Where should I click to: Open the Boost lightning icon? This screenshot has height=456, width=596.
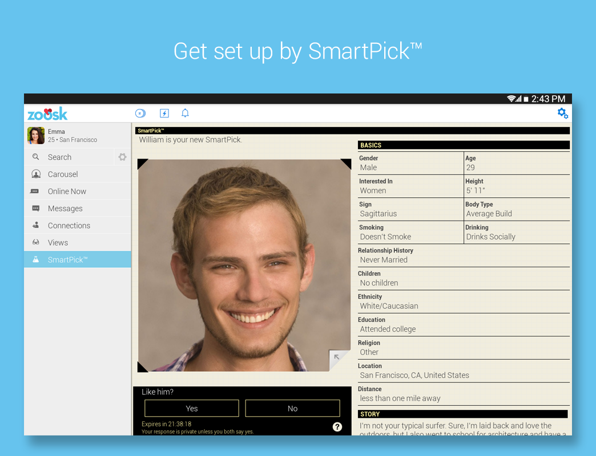(164, 113)
